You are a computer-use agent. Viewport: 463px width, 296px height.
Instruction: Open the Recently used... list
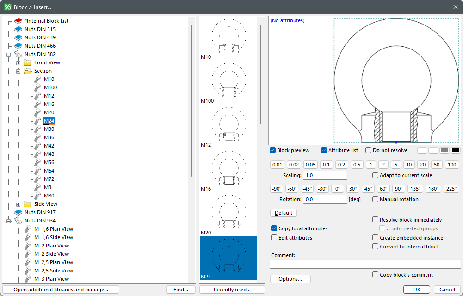(x=232, y=290)
